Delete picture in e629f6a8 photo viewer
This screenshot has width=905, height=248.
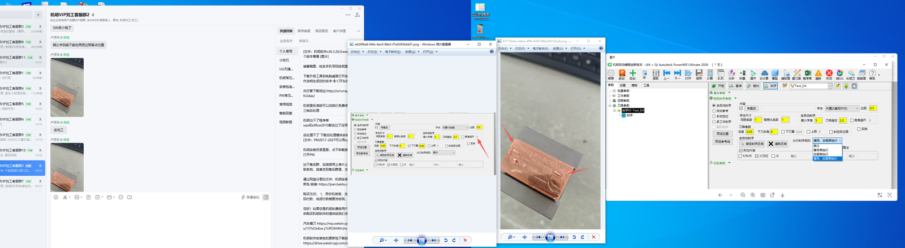coord(465,240)
